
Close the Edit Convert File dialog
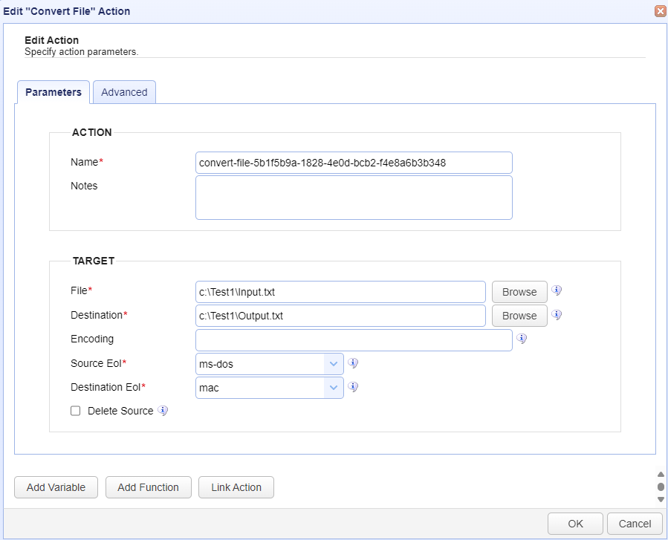coord(659,11)
